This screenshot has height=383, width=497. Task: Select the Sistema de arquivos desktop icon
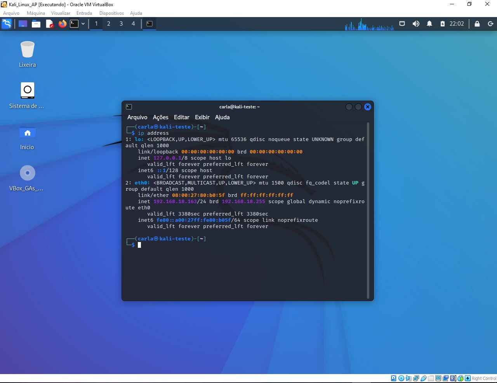[x=27, y=96]
